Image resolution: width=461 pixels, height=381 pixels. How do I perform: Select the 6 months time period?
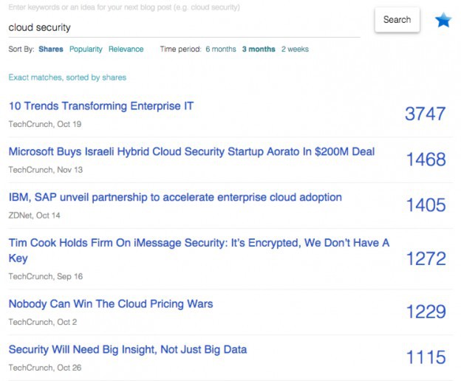pos(221,49)
